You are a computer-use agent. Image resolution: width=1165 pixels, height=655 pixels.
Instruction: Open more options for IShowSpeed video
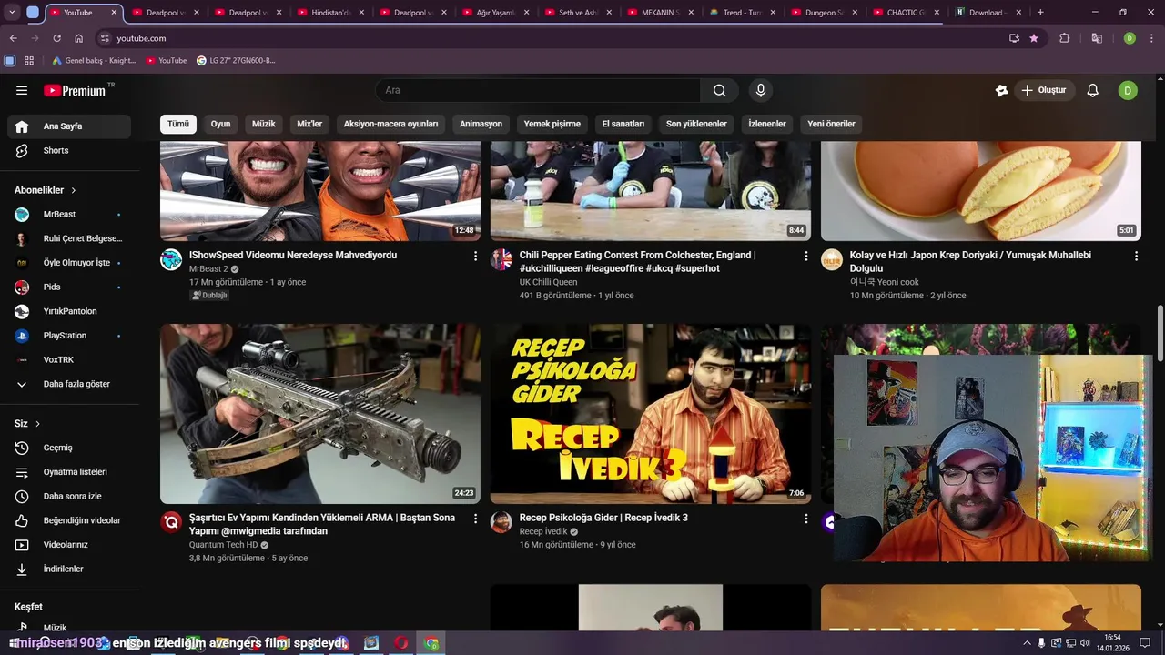click(x=475, y=257)
